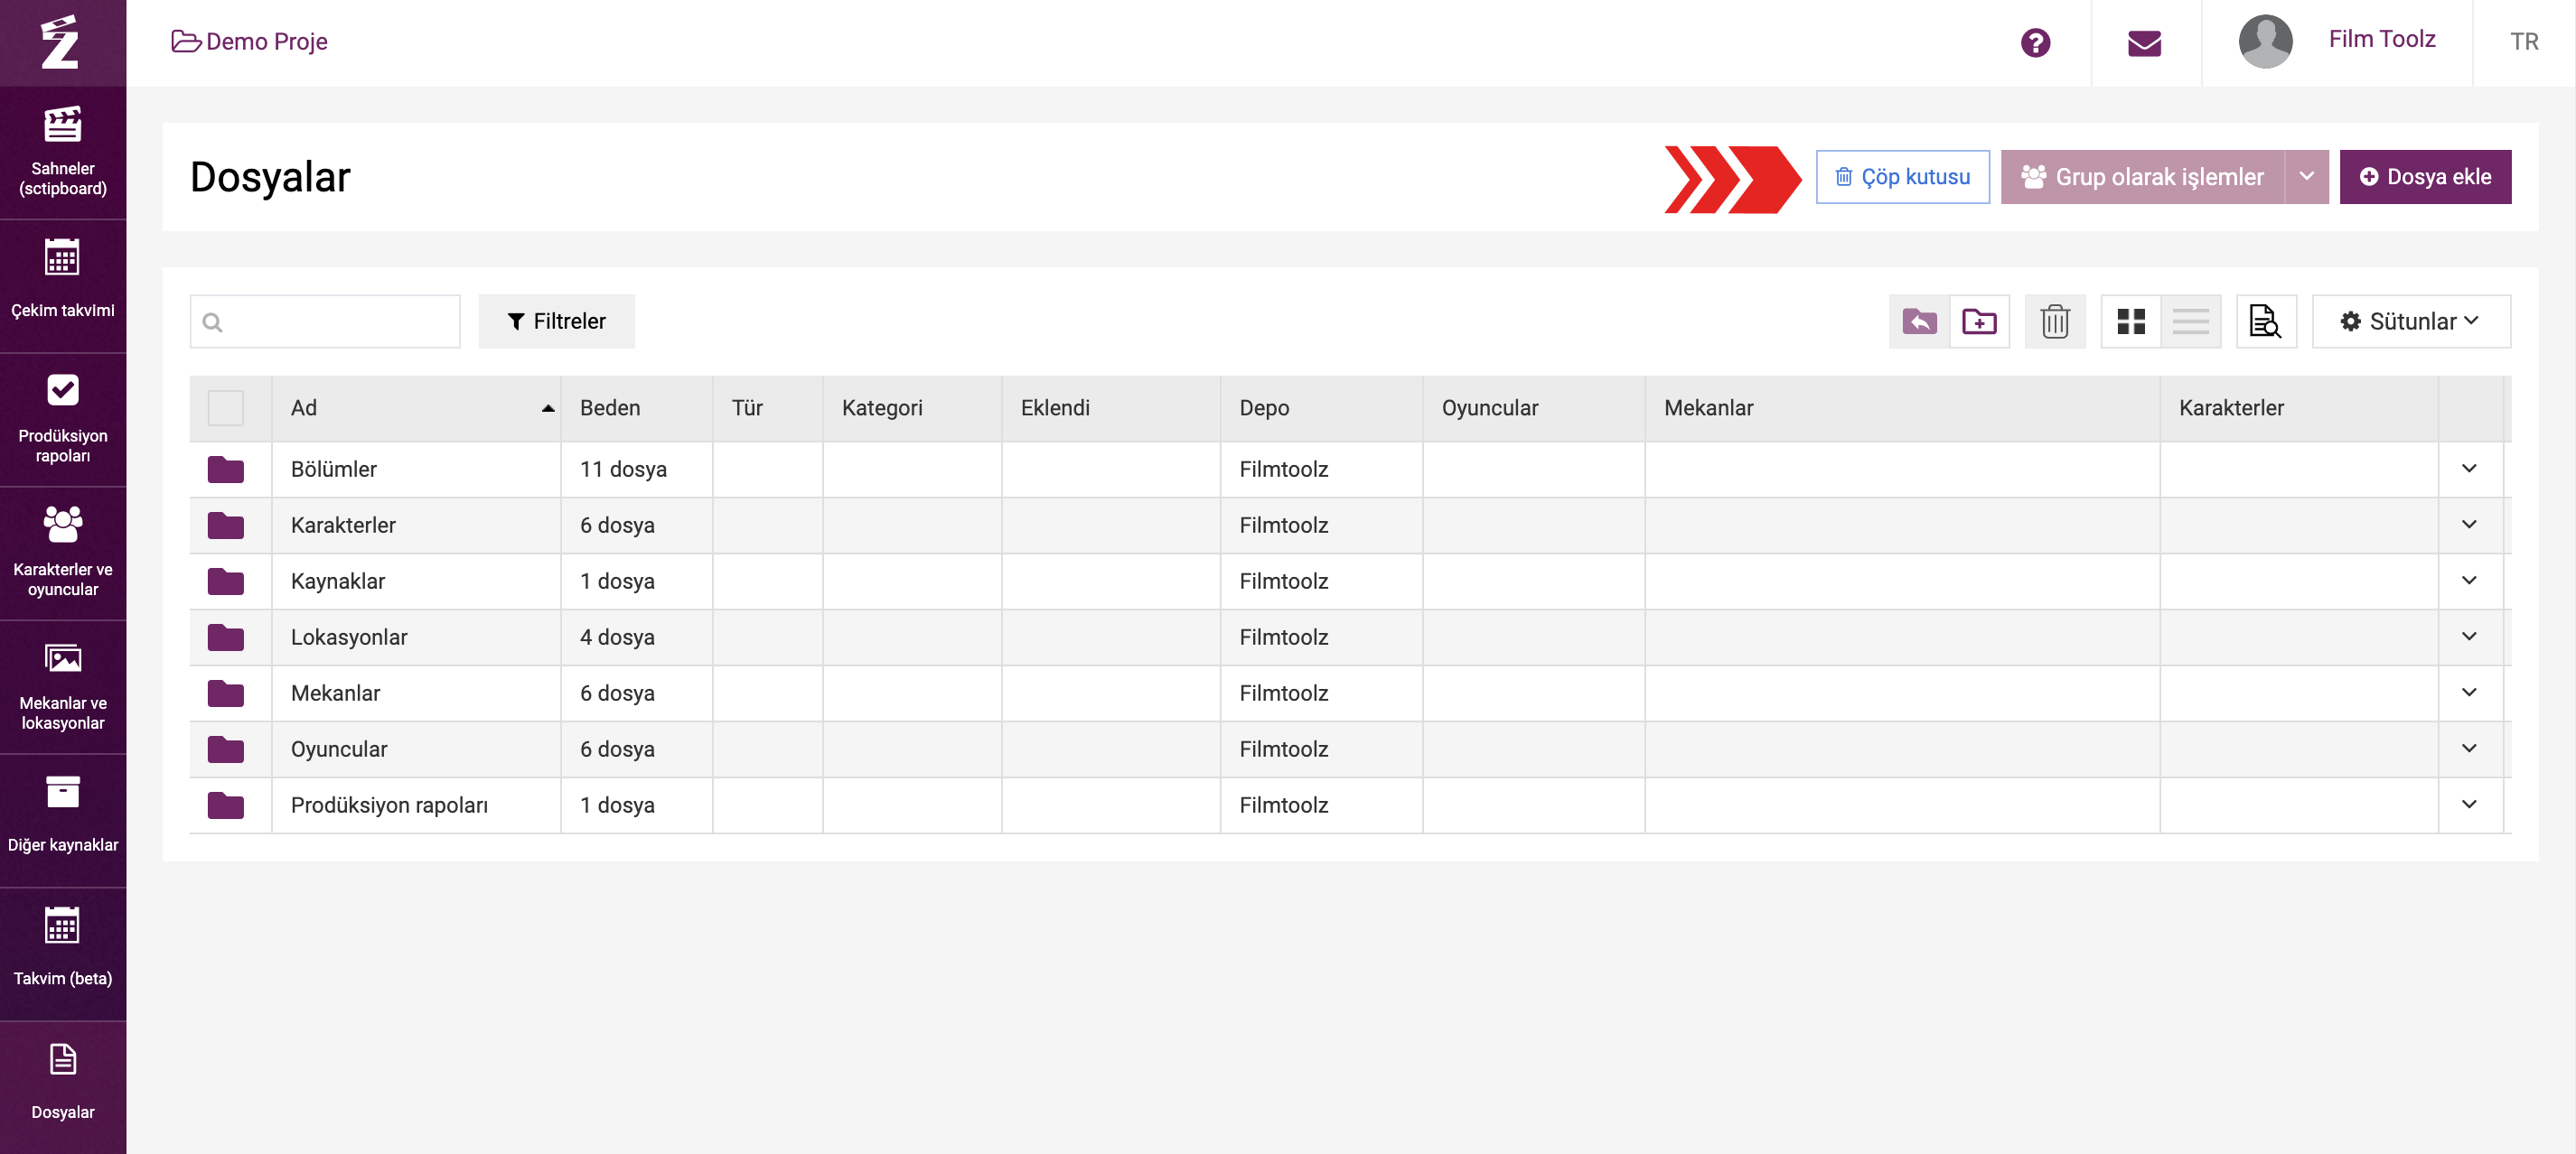Expand the Karakterler row actions chevron
This screenshot has width=2576, height=1154.
tap(2469, 525)
